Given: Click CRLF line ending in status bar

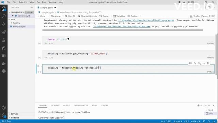Looking at the screenshot, I should point(186,121).
